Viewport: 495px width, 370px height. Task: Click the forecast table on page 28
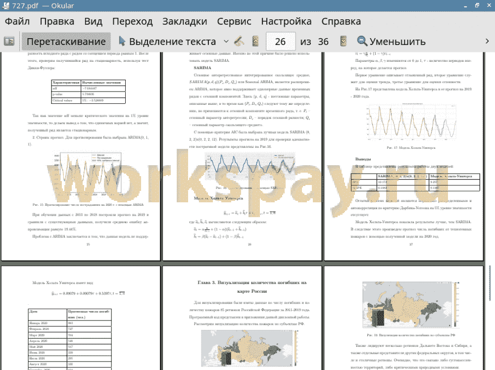click(70, 339)
